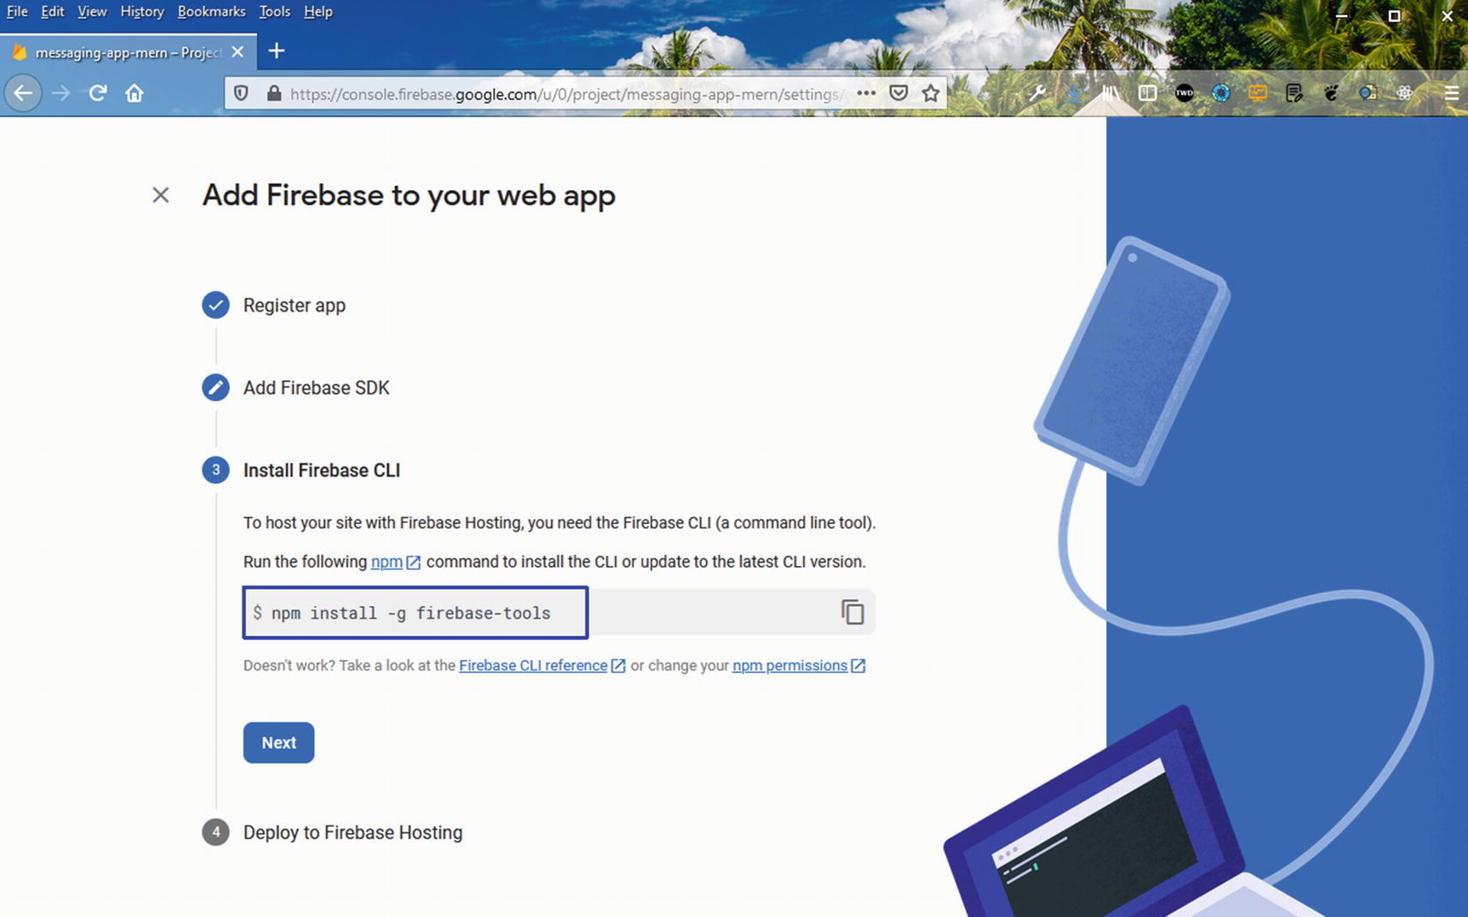Image resolution: width=1468 pixels, height=917 pixels.
Task: Open the Downloads arrow icon
Action: click(x=1074, y=93)
